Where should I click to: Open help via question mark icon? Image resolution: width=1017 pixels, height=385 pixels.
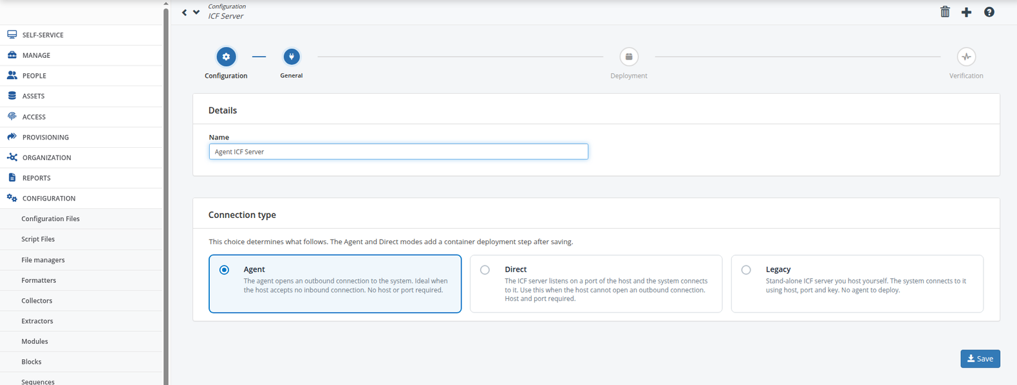(989, 12)
